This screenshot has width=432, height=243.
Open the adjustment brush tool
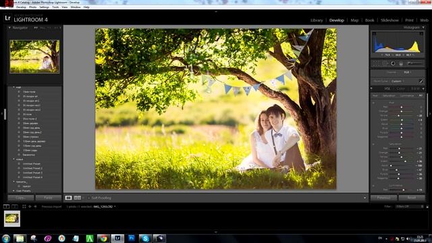click(415, 63)
